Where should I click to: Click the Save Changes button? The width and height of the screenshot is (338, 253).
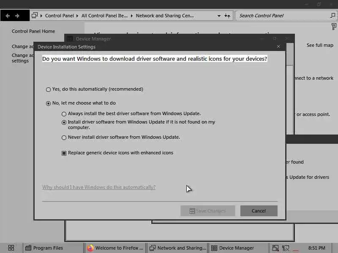tap(208, 211)
